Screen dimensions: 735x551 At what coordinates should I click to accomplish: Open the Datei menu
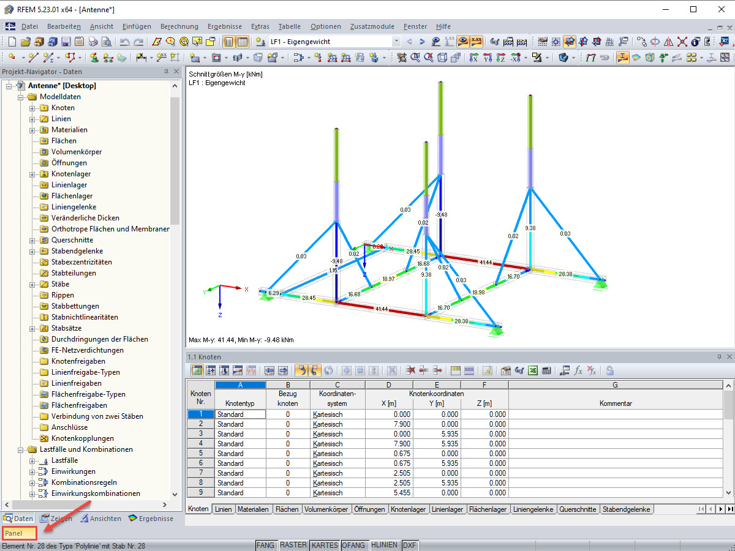tap(29, 26)
